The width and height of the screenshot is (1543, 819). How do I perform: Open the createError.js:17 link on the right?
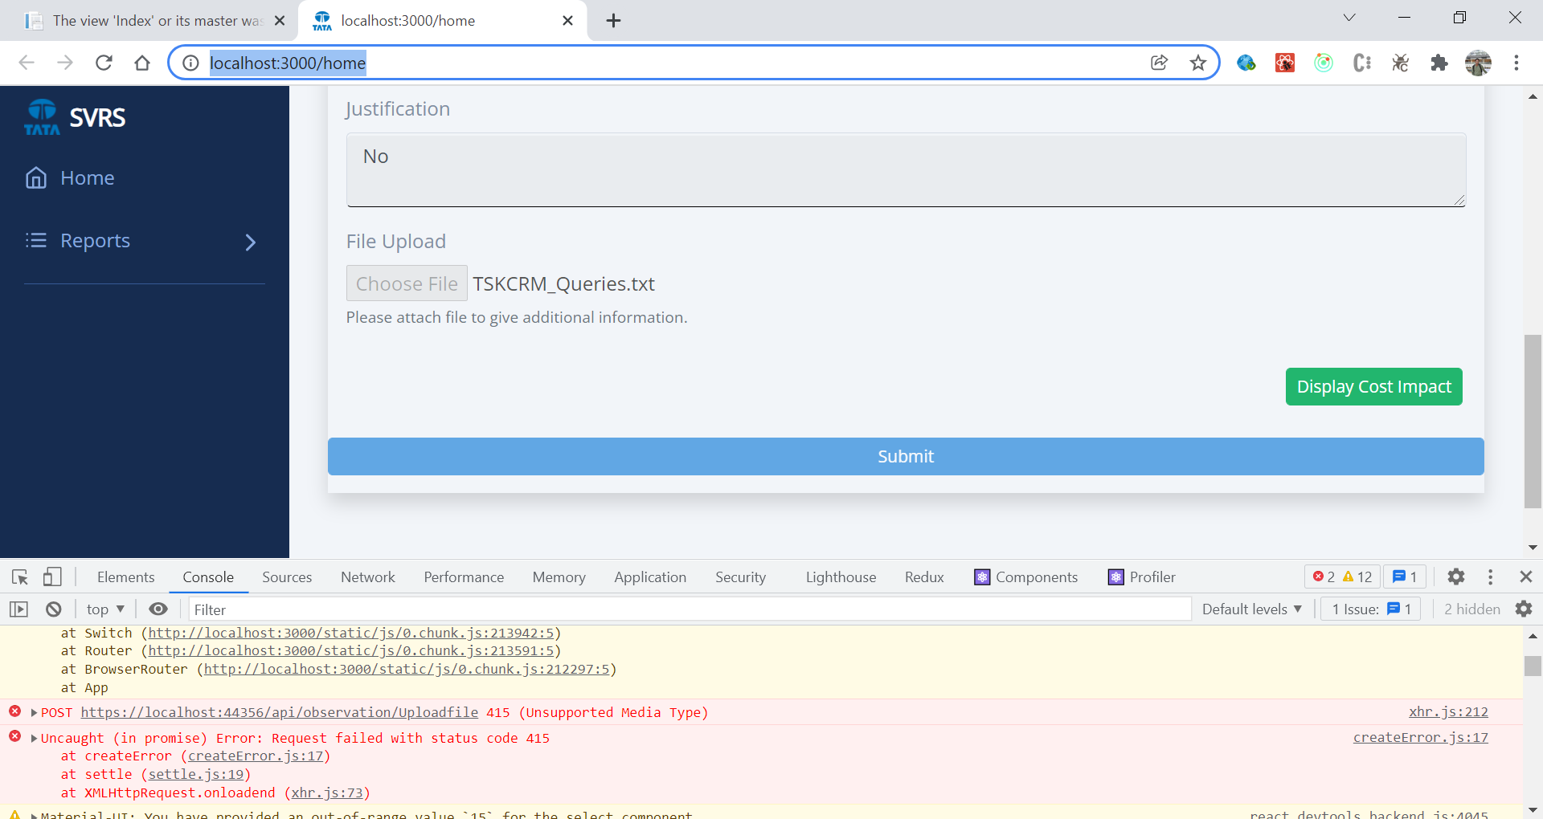point(1420,738)
